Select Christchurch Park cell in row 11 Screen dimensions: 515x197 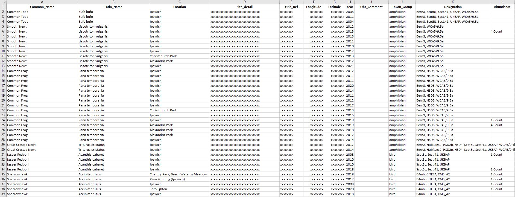(x=163, y=56)
